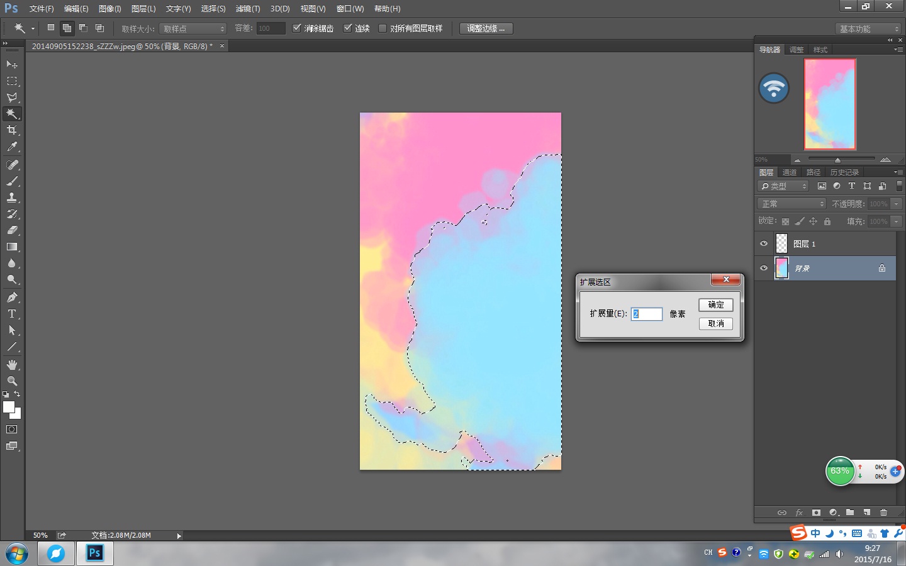
Task: Create new group folder icon
Action: point(850,513)
